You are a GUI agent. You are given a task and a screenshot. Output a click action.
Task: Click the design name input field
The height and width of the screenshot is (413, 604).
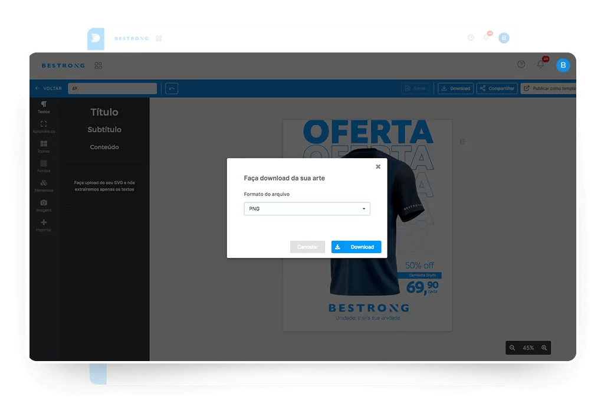[x=113, y=88]
